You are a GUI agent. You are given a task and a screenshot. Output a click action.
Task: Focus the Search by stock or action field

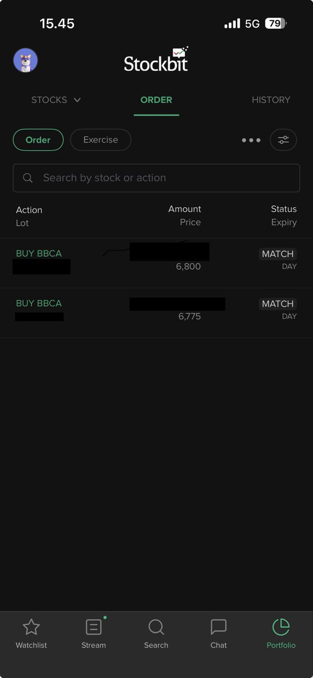click(156, 178)
